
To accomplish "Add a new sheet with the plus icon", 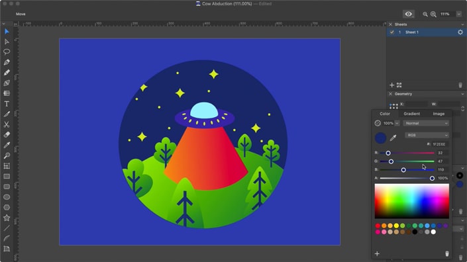I will pos(391,85).
